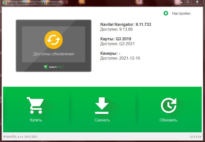Click the shopping cart icon

(35, 105)
